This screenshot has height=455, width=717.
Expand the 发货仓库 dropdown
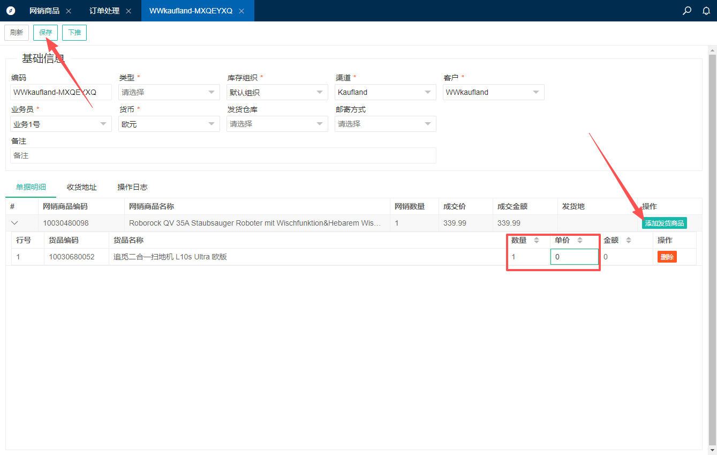point(277,124)
